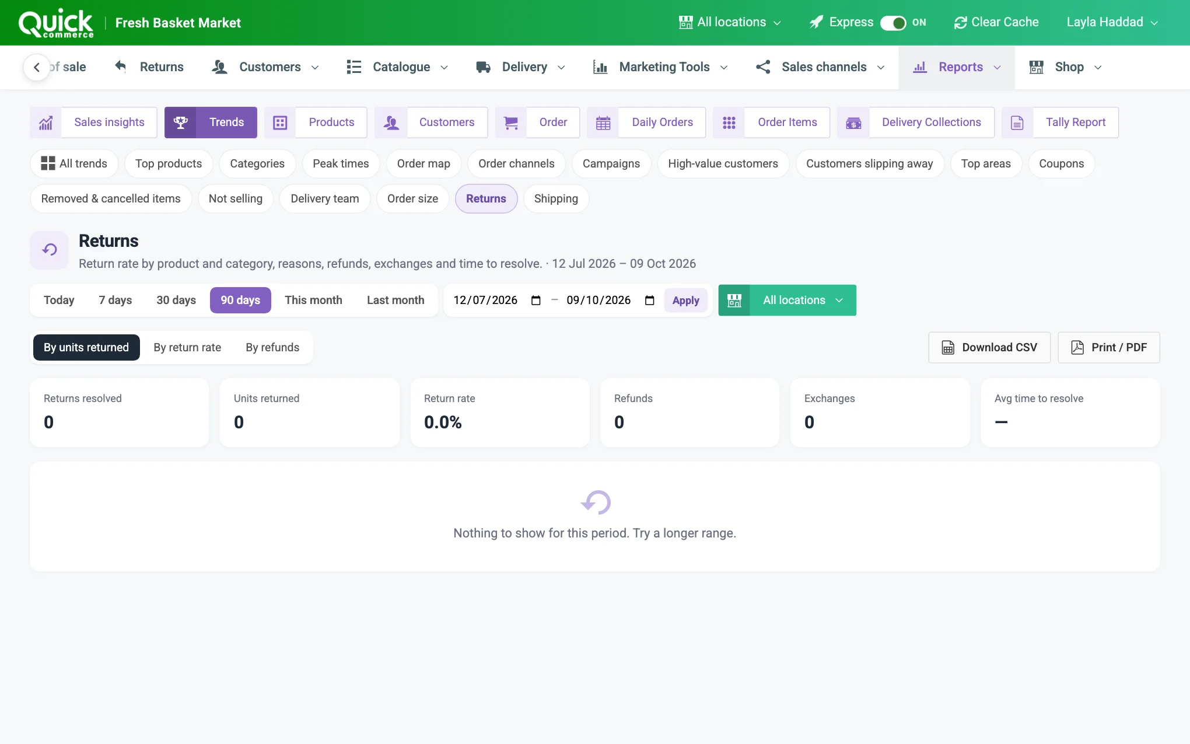
Task: Expand the Marketing Tools menu
Action: coord(660,67)
